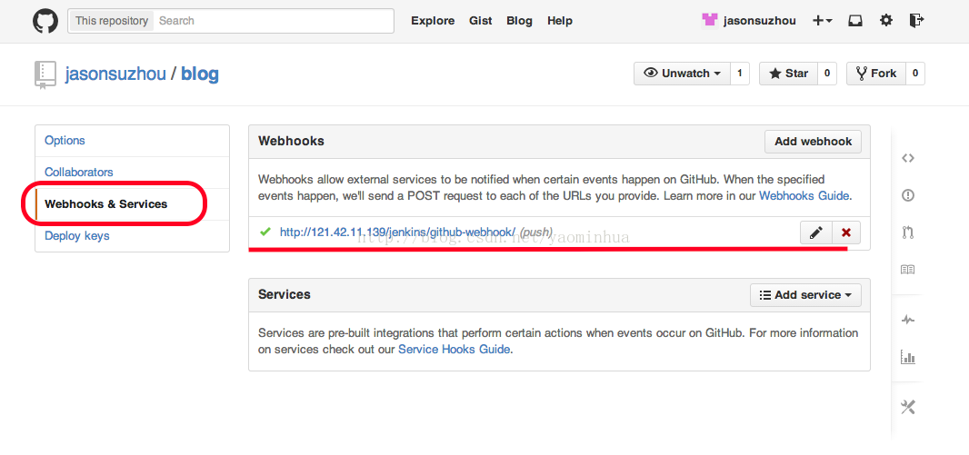Open Blog in top navigation
The image size is (969, 455).
[519, 20]
